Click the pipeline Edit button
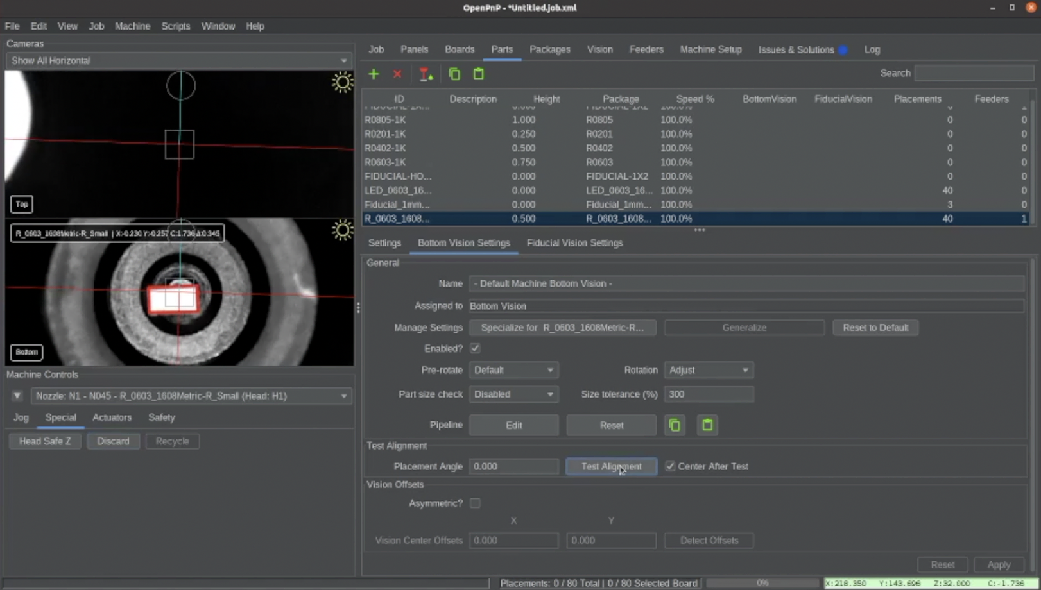This screenshot has width=1041, height=590. click(x=513, y=425)
